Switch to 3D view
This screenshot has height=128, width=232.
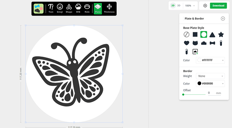pos(179,6)
